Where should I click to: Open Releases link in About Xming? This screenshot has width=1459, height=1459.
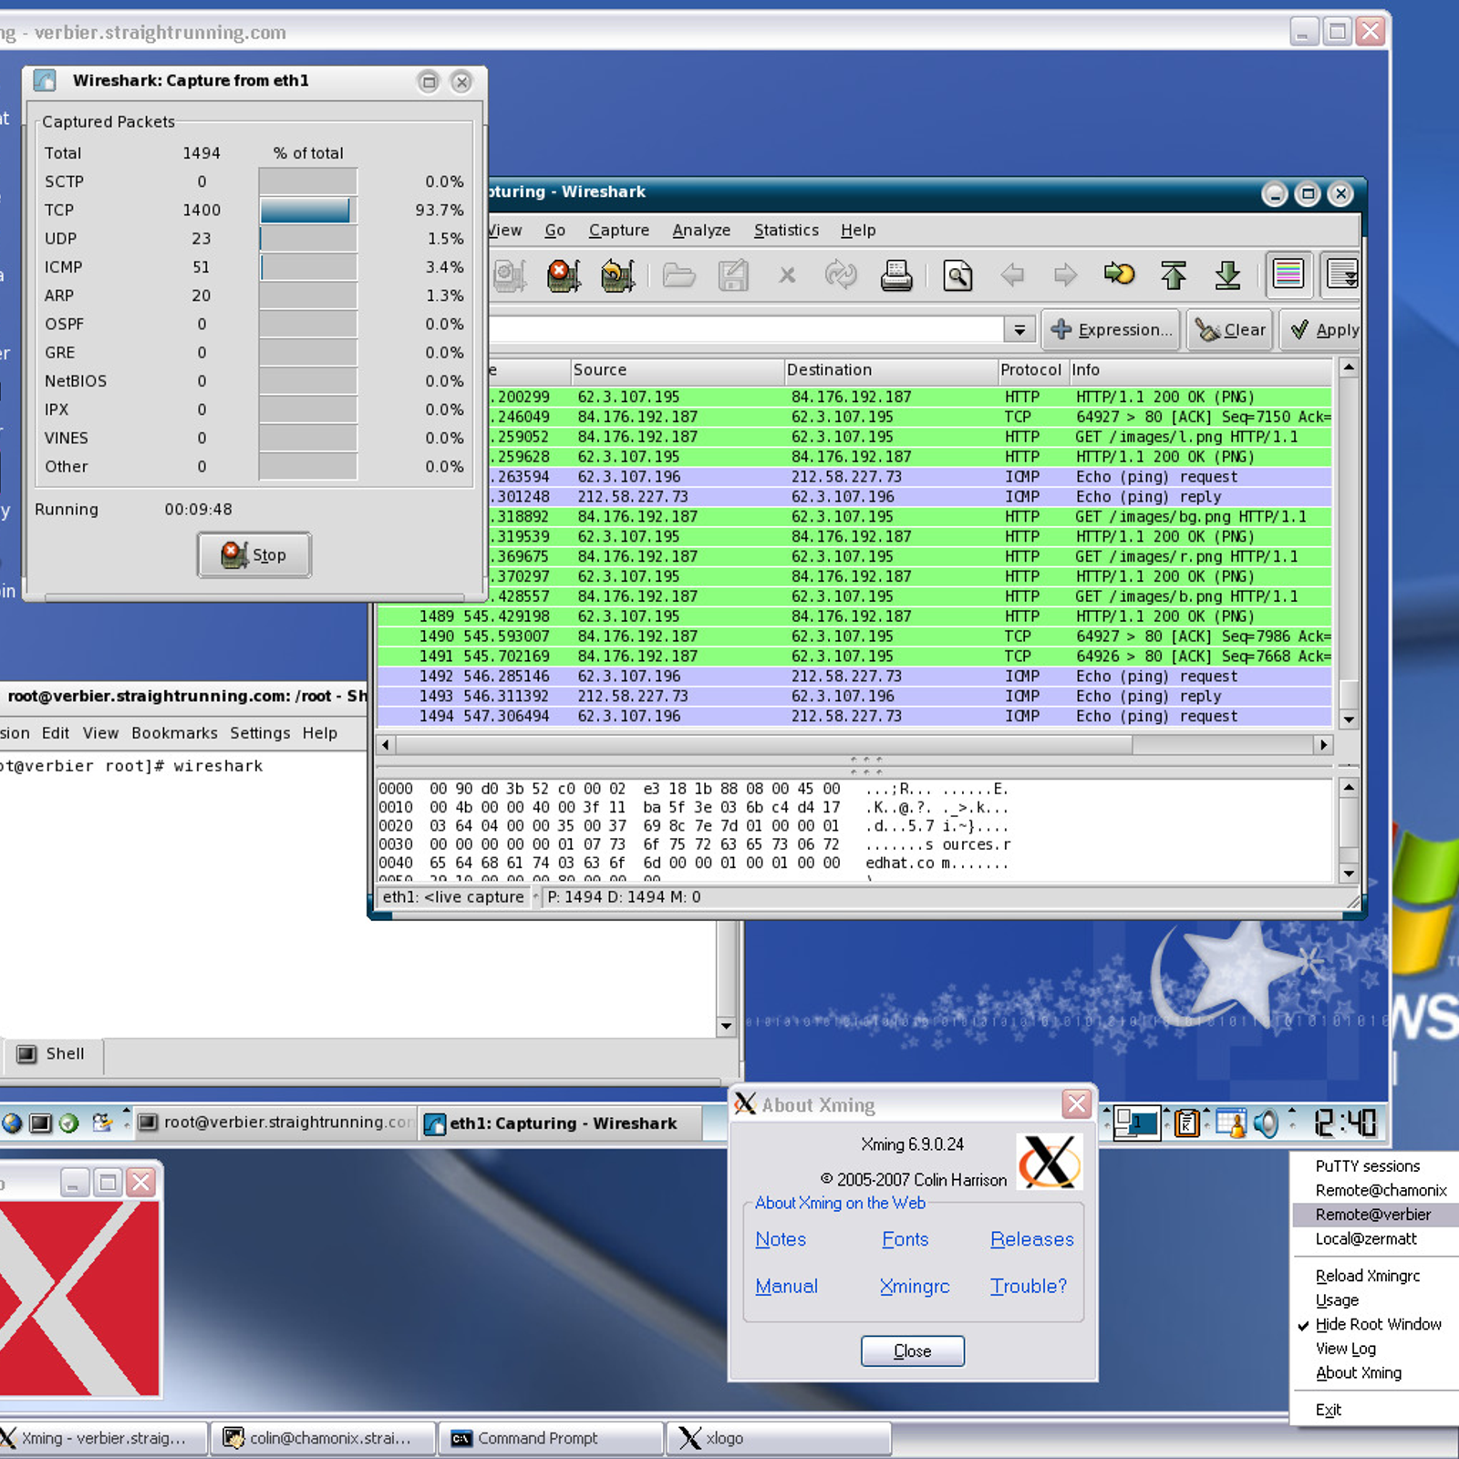coord(1032,1239)
